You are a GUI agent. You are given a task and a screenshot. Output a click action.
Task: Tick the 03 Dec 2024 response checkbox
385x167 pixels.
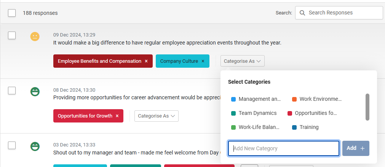pos(12,145)
